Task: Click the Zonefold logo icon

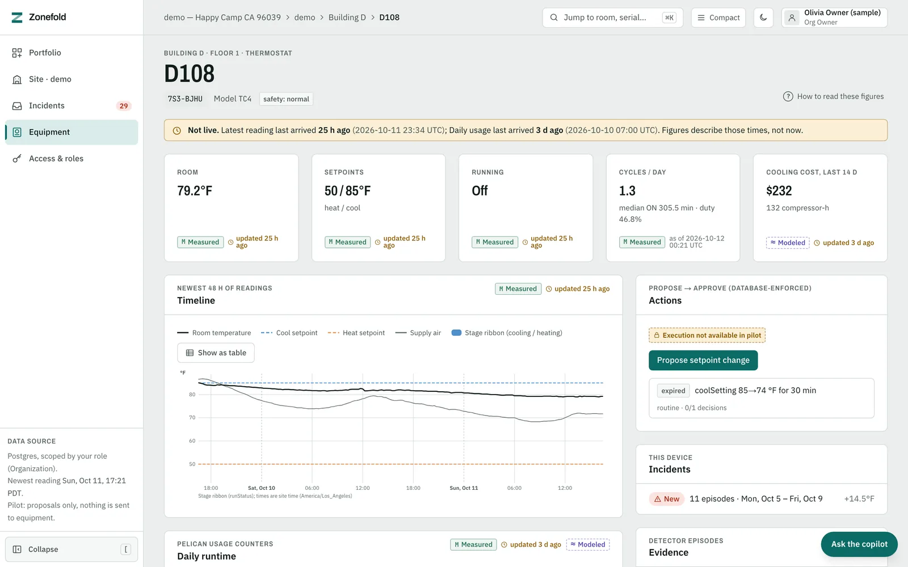Action: [17, 18]
